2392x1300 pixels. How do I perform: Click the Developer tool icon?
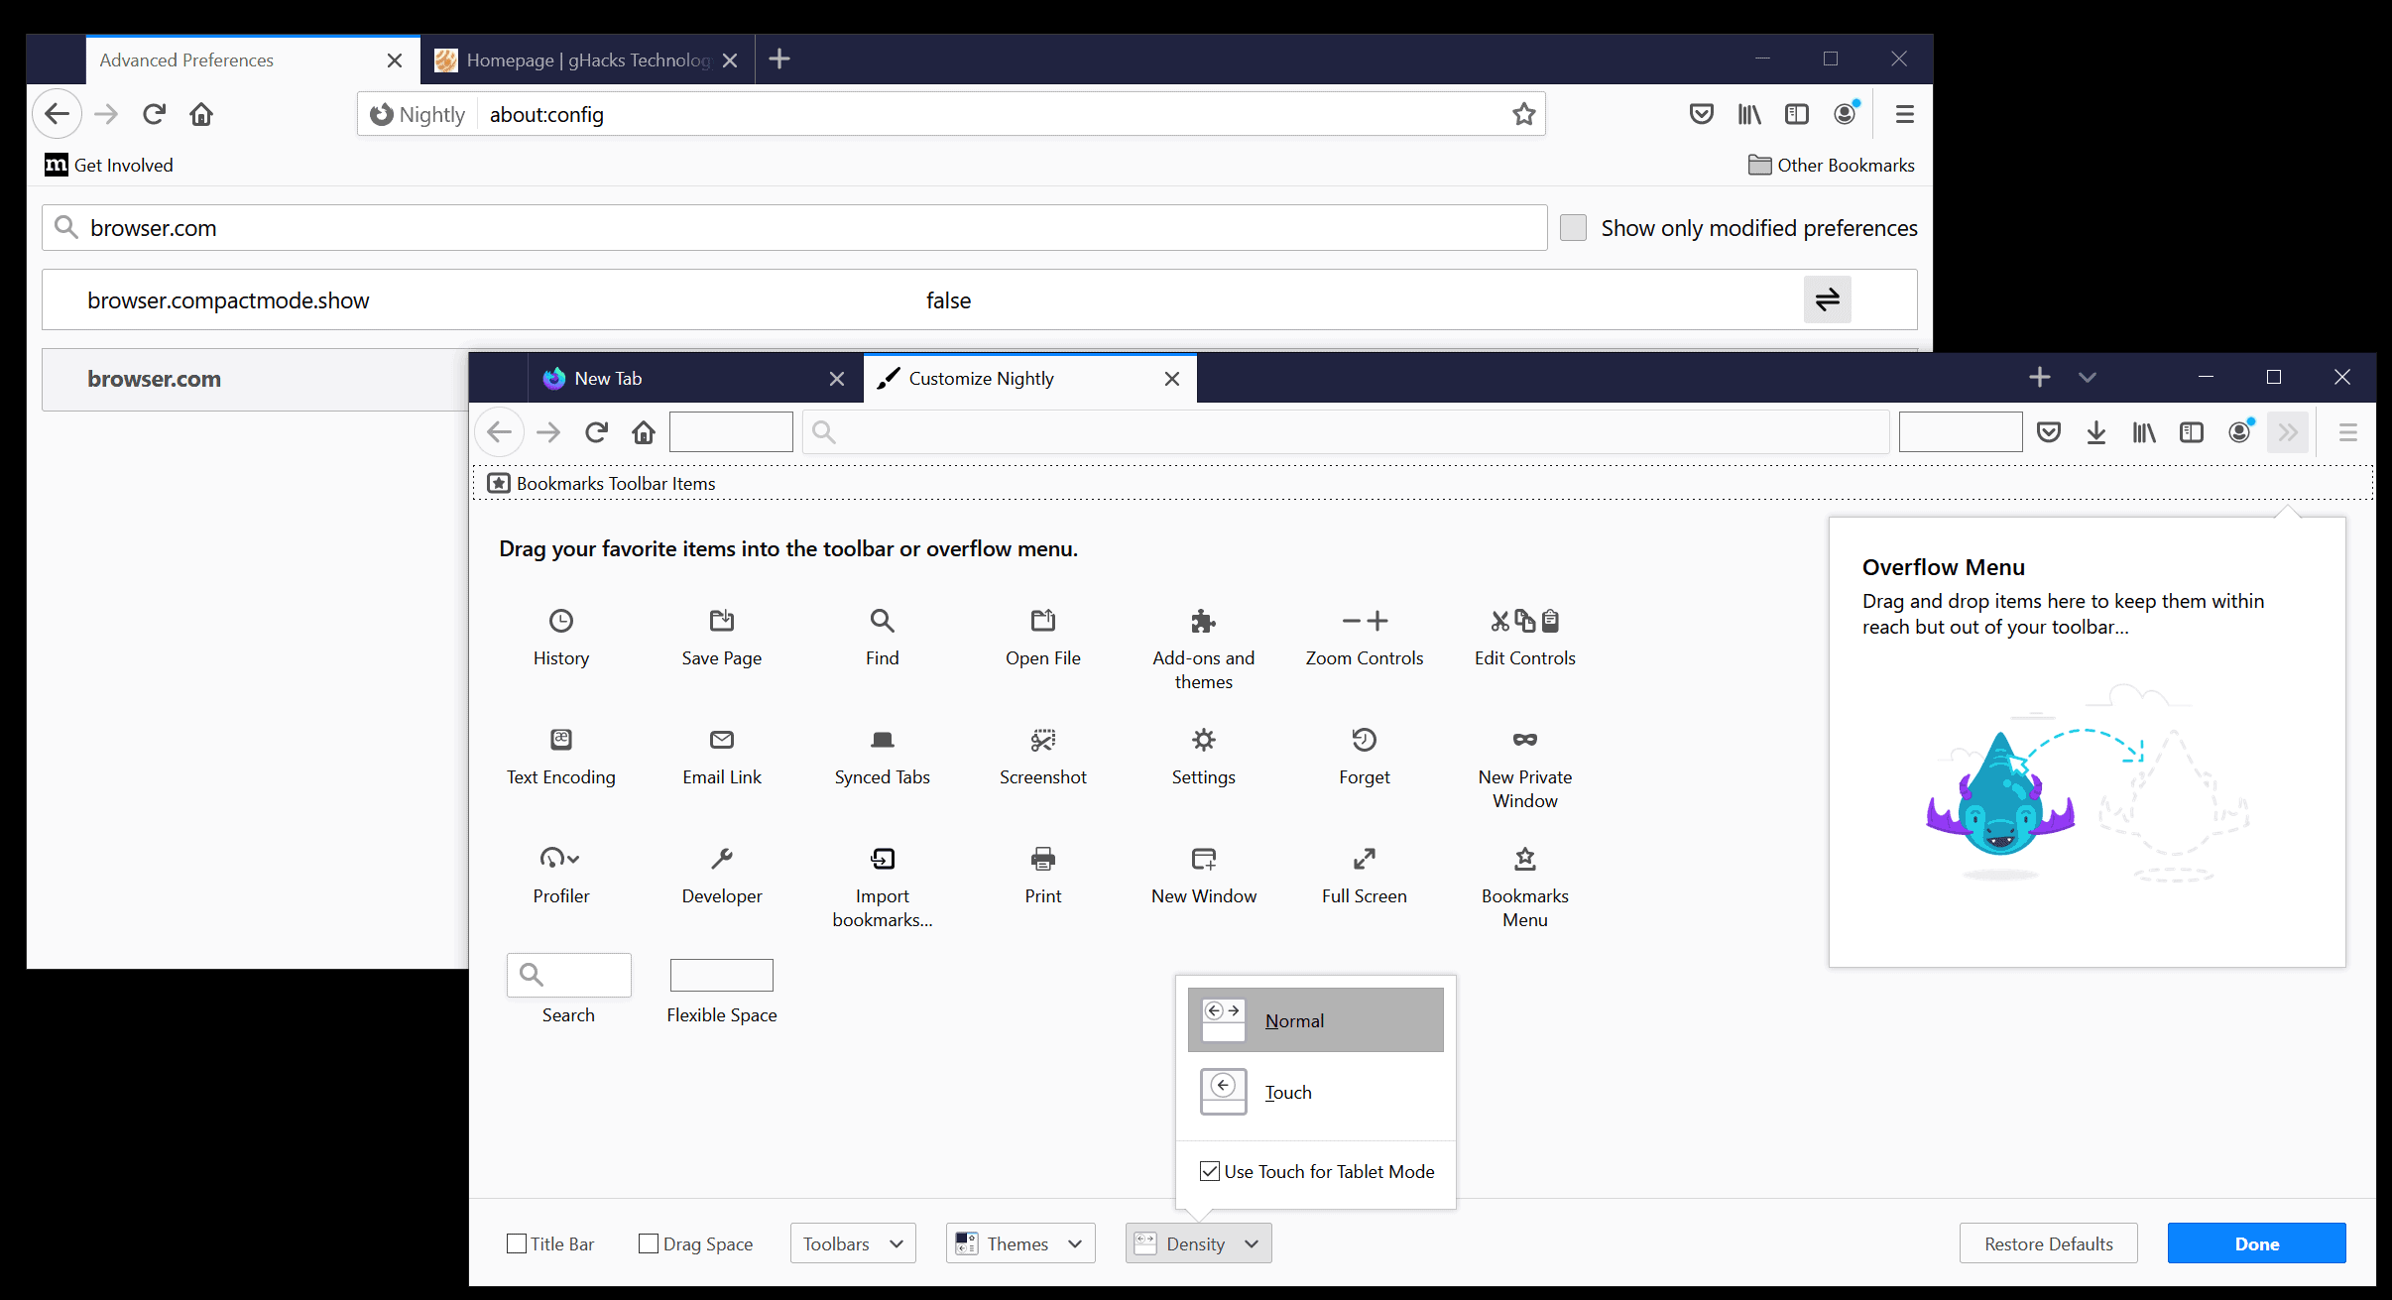[x=721, y=857]
